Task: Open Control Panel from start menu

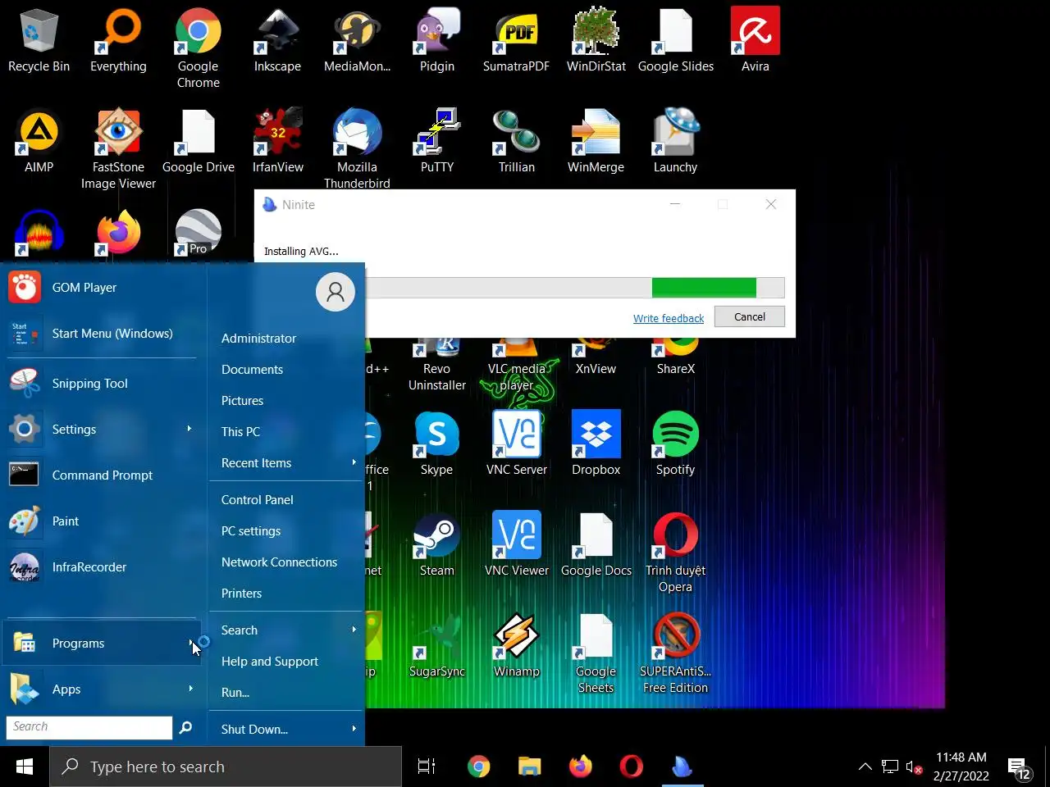Action: [285, 500]
